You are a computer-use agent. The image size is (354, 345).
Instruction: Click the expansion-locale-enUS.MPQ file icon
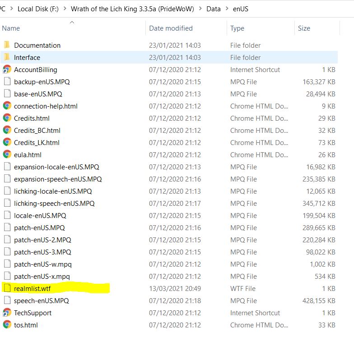tap(7, 167)
